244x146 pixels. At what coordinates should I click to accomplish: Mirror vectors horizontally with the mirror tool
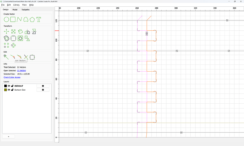coord(27,31)
